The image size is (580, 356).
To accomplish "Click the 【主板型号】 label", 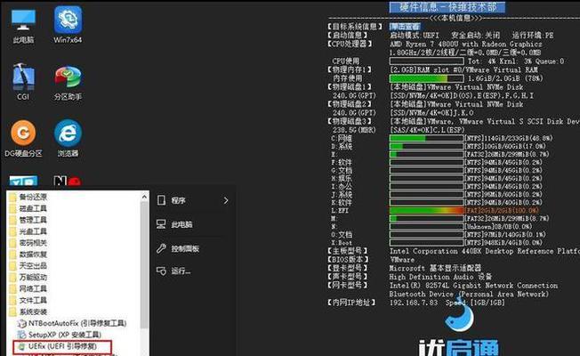I will (x=347, y=251).
